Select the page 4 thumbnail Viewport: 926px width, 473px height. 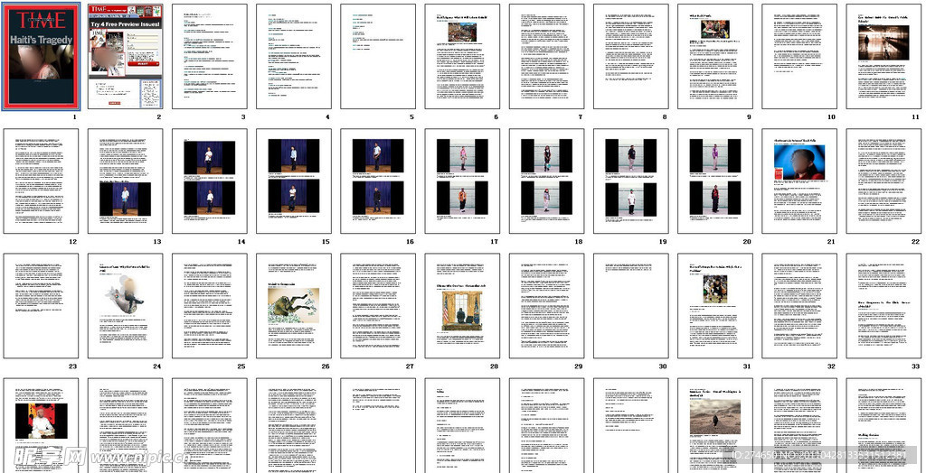click(x=294, y=57)
